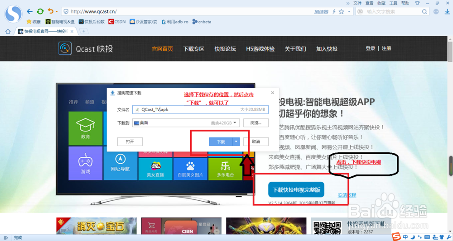453x241 pixels.
Task: Click the Sogou input method S logo
Action: coord(396,237)
